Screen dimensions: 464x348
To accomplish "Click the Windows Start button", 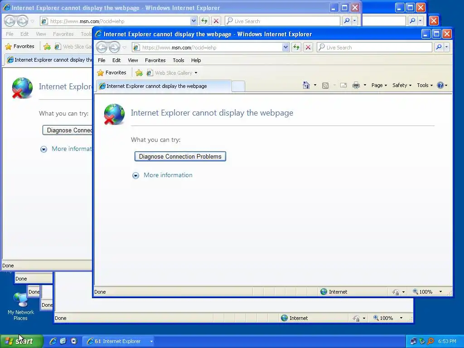I will click(21, 341).
